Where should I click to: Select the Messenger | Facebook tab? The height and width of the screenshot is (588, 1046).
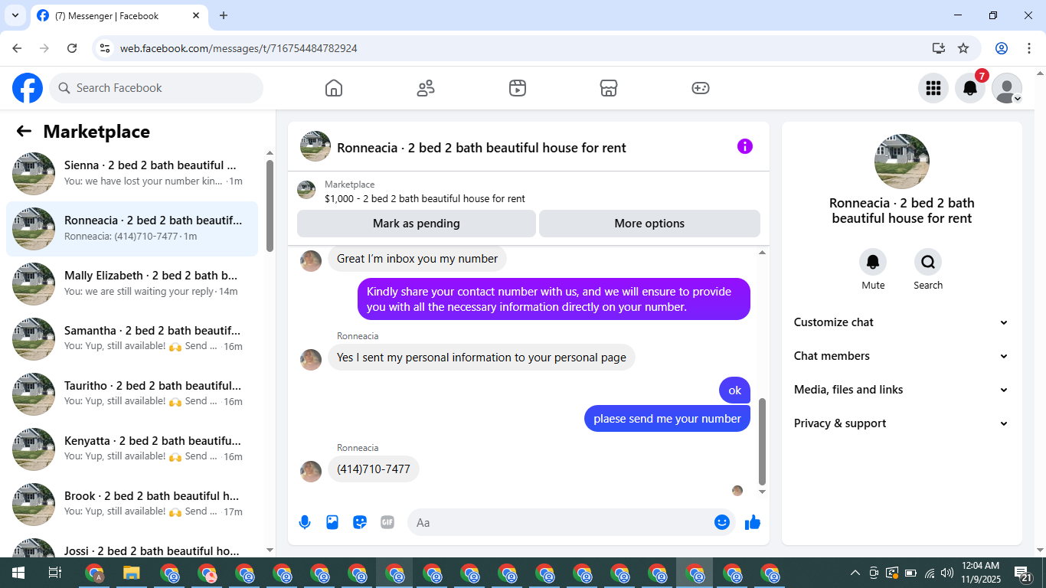[x=119, y=15]
